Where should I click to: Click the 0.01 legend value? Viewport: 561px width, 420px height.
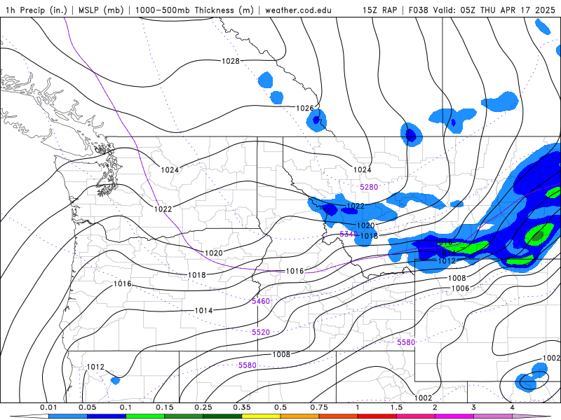(x=48, y=407)
